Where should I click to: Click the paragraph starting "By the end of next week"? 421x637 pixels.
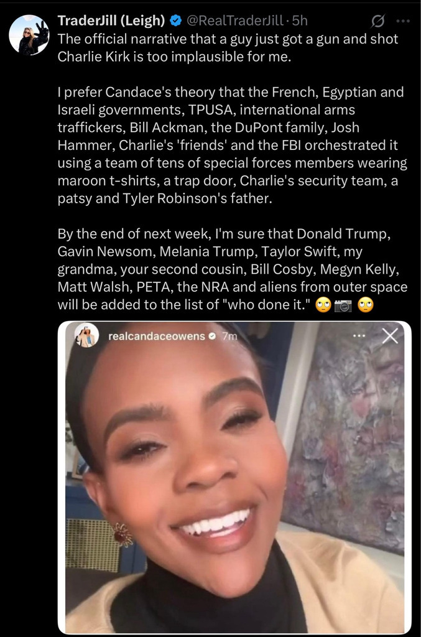coord(232,269)
